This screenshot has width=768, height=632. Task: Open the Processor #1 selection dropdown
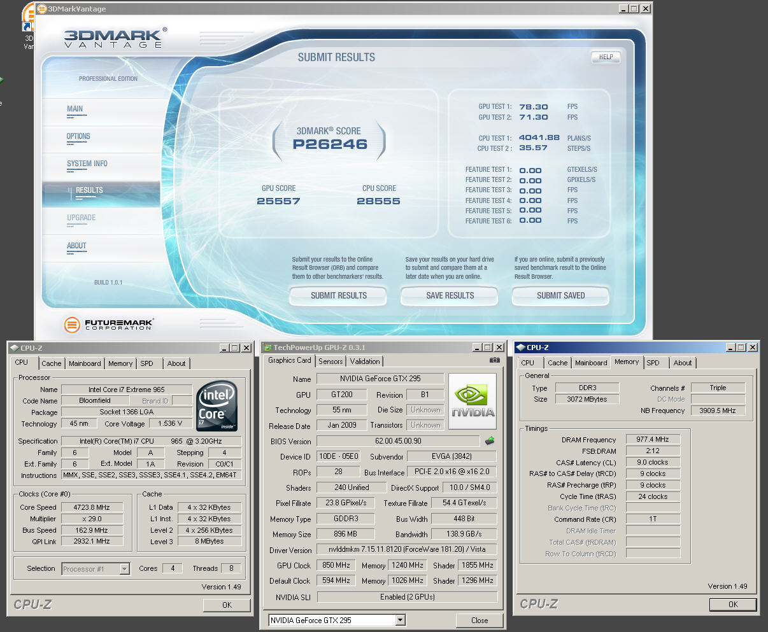point(125,569)
